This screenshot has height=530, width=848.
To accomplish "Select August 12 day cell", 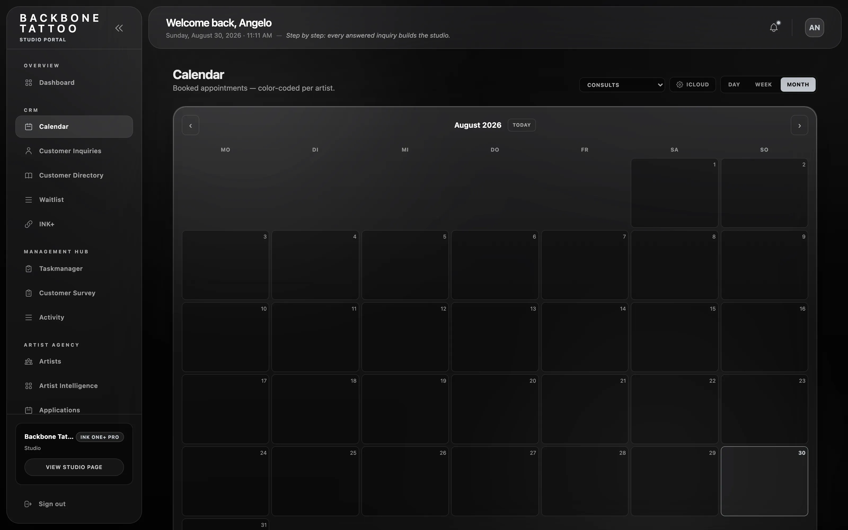I will [405, 337].
